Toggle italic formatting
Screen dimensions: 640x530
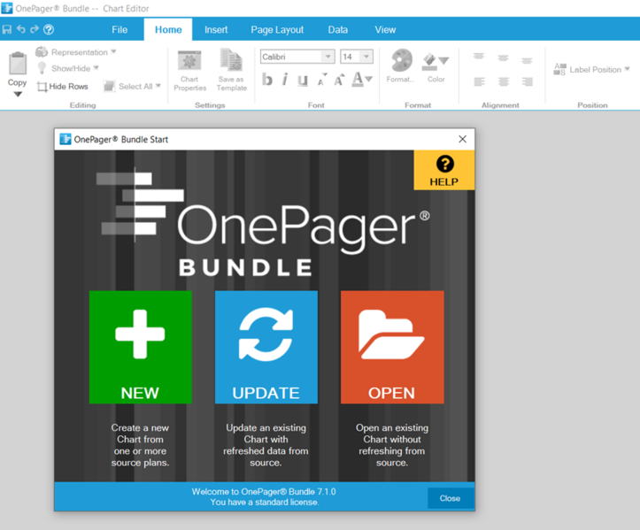[285, 80]
